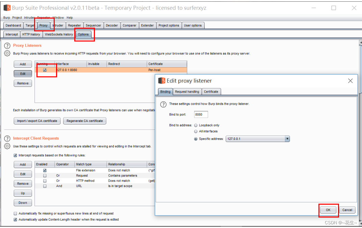This screenshot has width=362, height=228.
Task: Confirm dialog with OK button
Action: coord(328,210)
